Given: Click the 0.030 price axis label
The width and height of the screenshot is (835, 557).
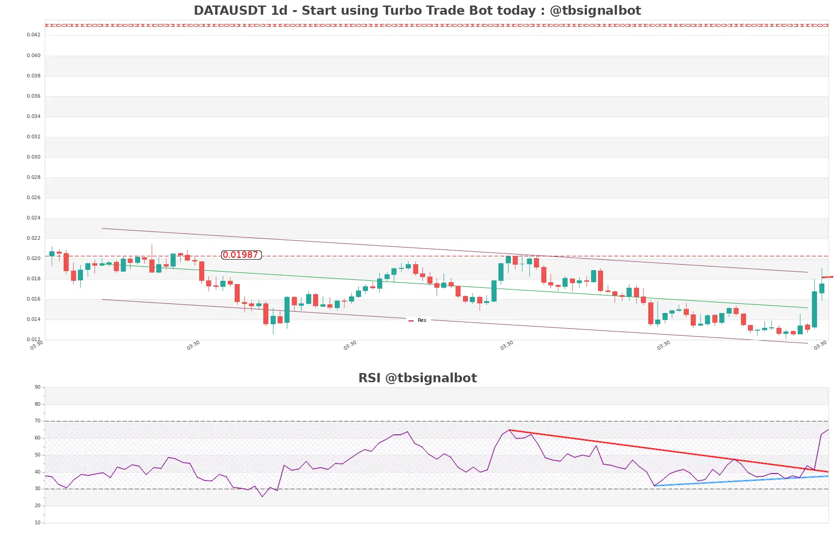Looking at the screenshot, I should (x=34, y=157).
